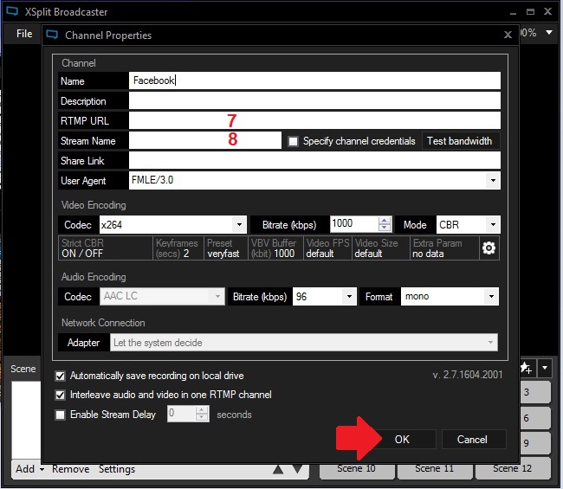Click the move scene source up arrow
The width and height of the screenshot is (563, 489).
(x=278, y=470)
